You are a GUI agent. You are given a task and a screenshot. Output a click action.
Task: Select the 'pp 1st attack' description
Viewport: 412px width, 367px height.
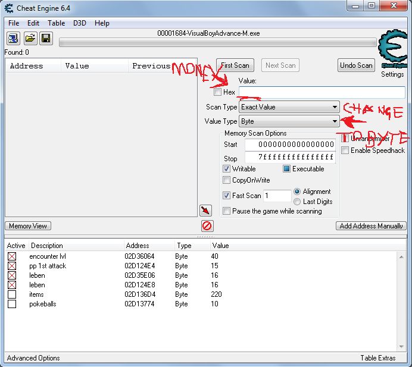click(x=48, y=266)
